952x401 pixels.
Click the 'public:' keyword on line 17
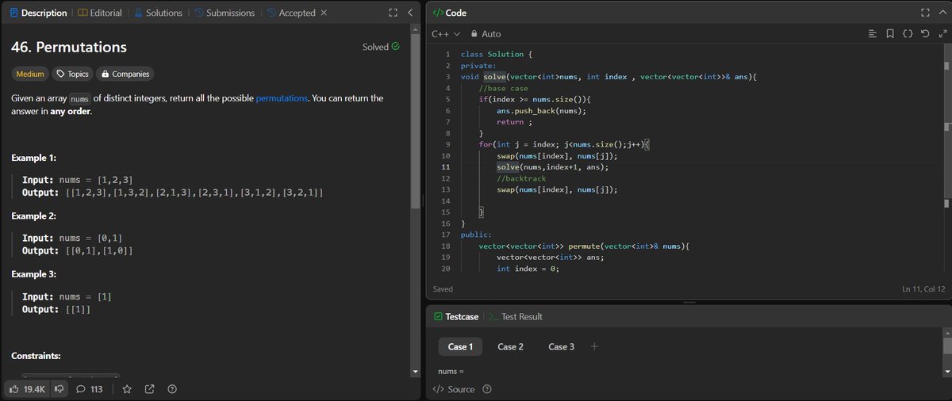click(476, 235)
